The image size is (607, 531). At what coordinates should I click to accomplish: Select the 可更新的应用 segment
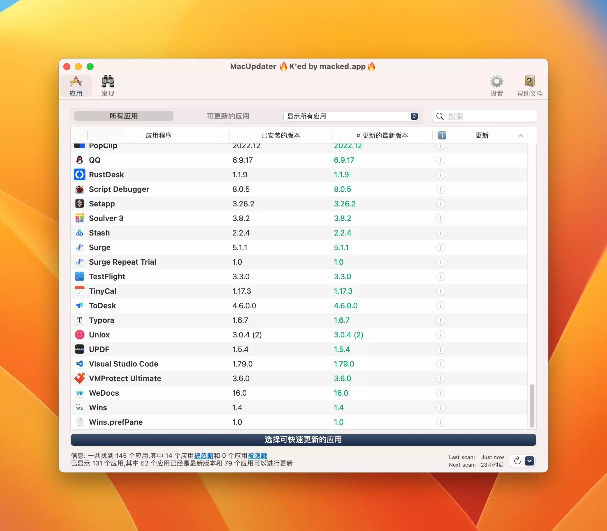228,116
